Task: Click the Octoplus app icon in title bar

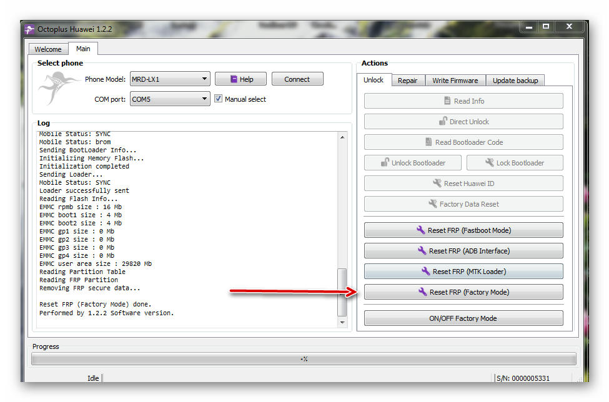Action: [29, 29]
